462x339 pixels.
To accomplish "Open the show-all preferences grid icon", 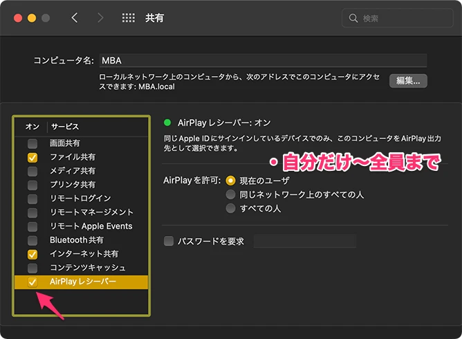I will pos(128,18).
